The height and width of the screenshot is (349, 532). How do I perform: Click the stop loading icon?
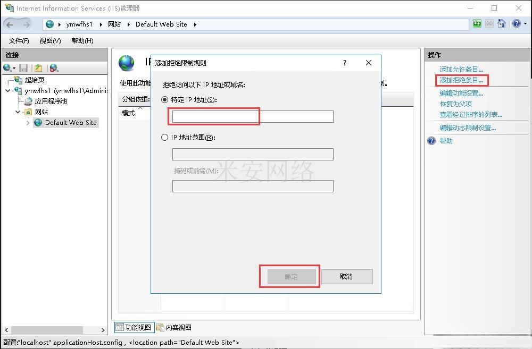coord(489,24)
